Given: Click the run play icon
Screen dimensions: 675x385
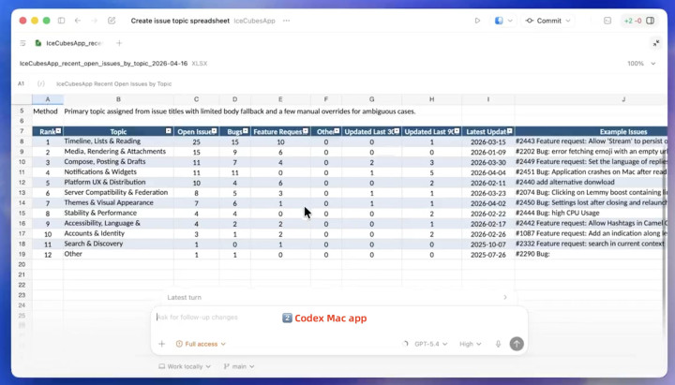Looking at the screenshot, I should point(477,21).
